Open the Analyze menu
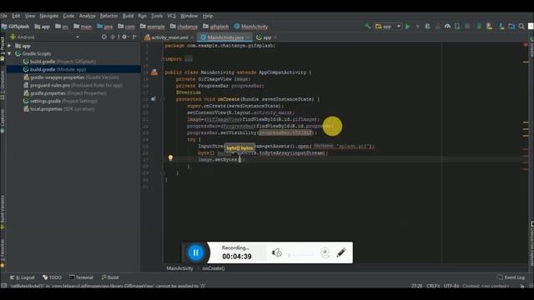This screenshot has width=534, height=300. coord(87,16)
